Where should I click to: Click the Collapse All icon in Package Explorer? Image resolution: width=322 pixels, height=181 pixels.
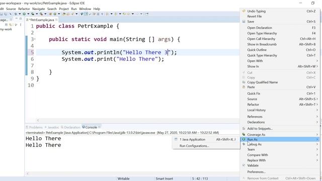pos(7,25)
